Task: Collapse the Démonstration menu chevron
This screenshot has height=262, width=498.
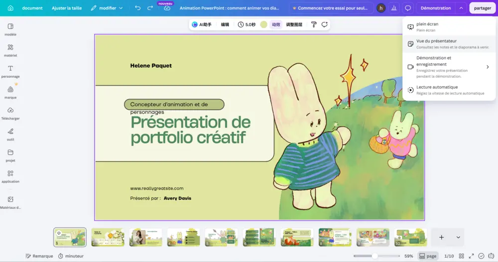Action: tap(461, 8)
